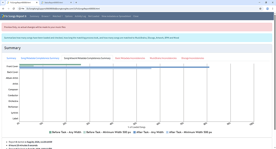Click the Lyricist axis label
Image resolution: width=276 pixels, height=149 pixels.
coord(14,113)
